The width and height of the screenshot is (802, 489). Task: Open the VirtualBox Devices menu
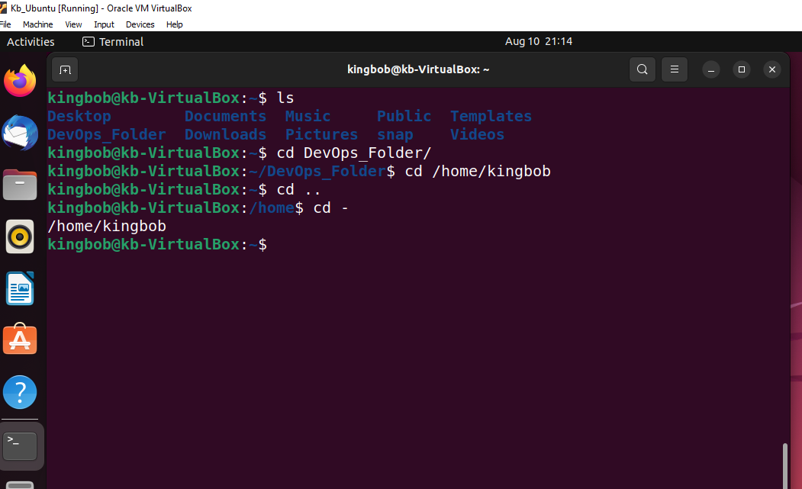tap(140, 24)
